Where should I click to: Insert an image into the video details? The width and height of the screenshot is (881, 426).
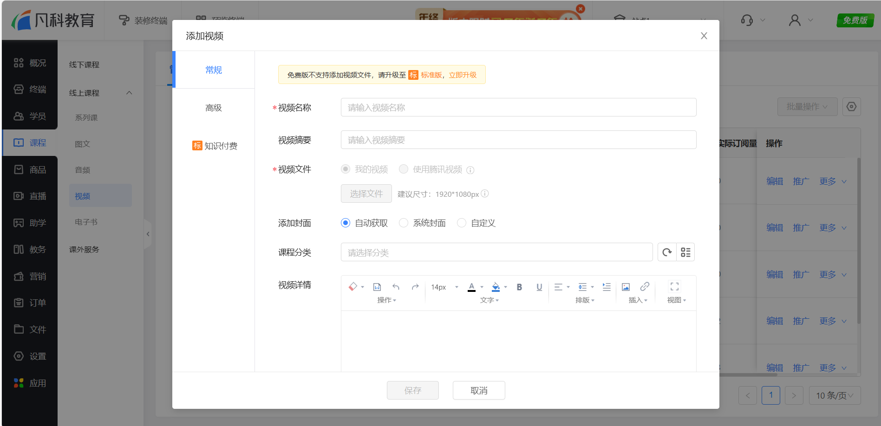pos(626,287)
